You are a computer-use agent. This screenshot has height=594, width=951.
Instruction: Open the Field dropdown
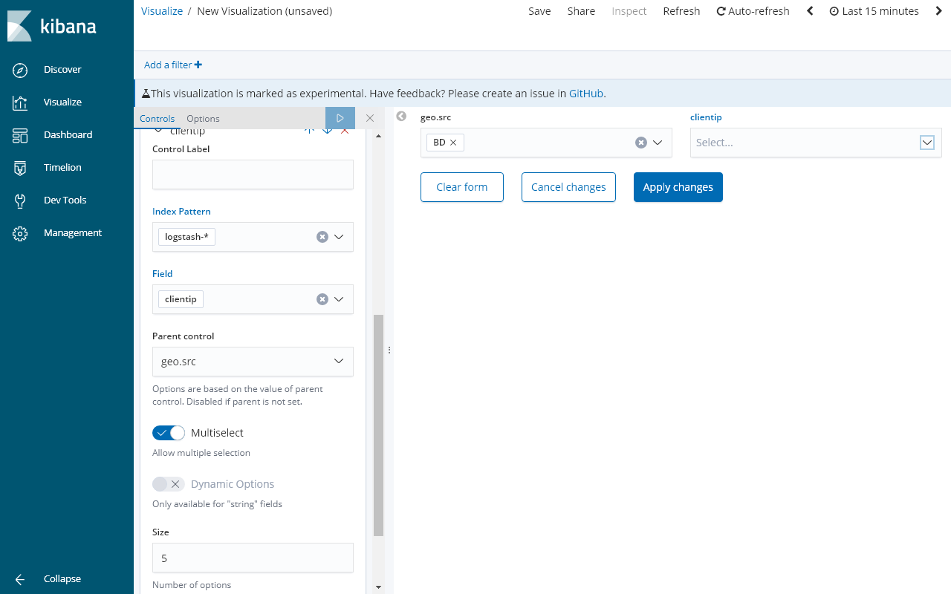(339, 299)
